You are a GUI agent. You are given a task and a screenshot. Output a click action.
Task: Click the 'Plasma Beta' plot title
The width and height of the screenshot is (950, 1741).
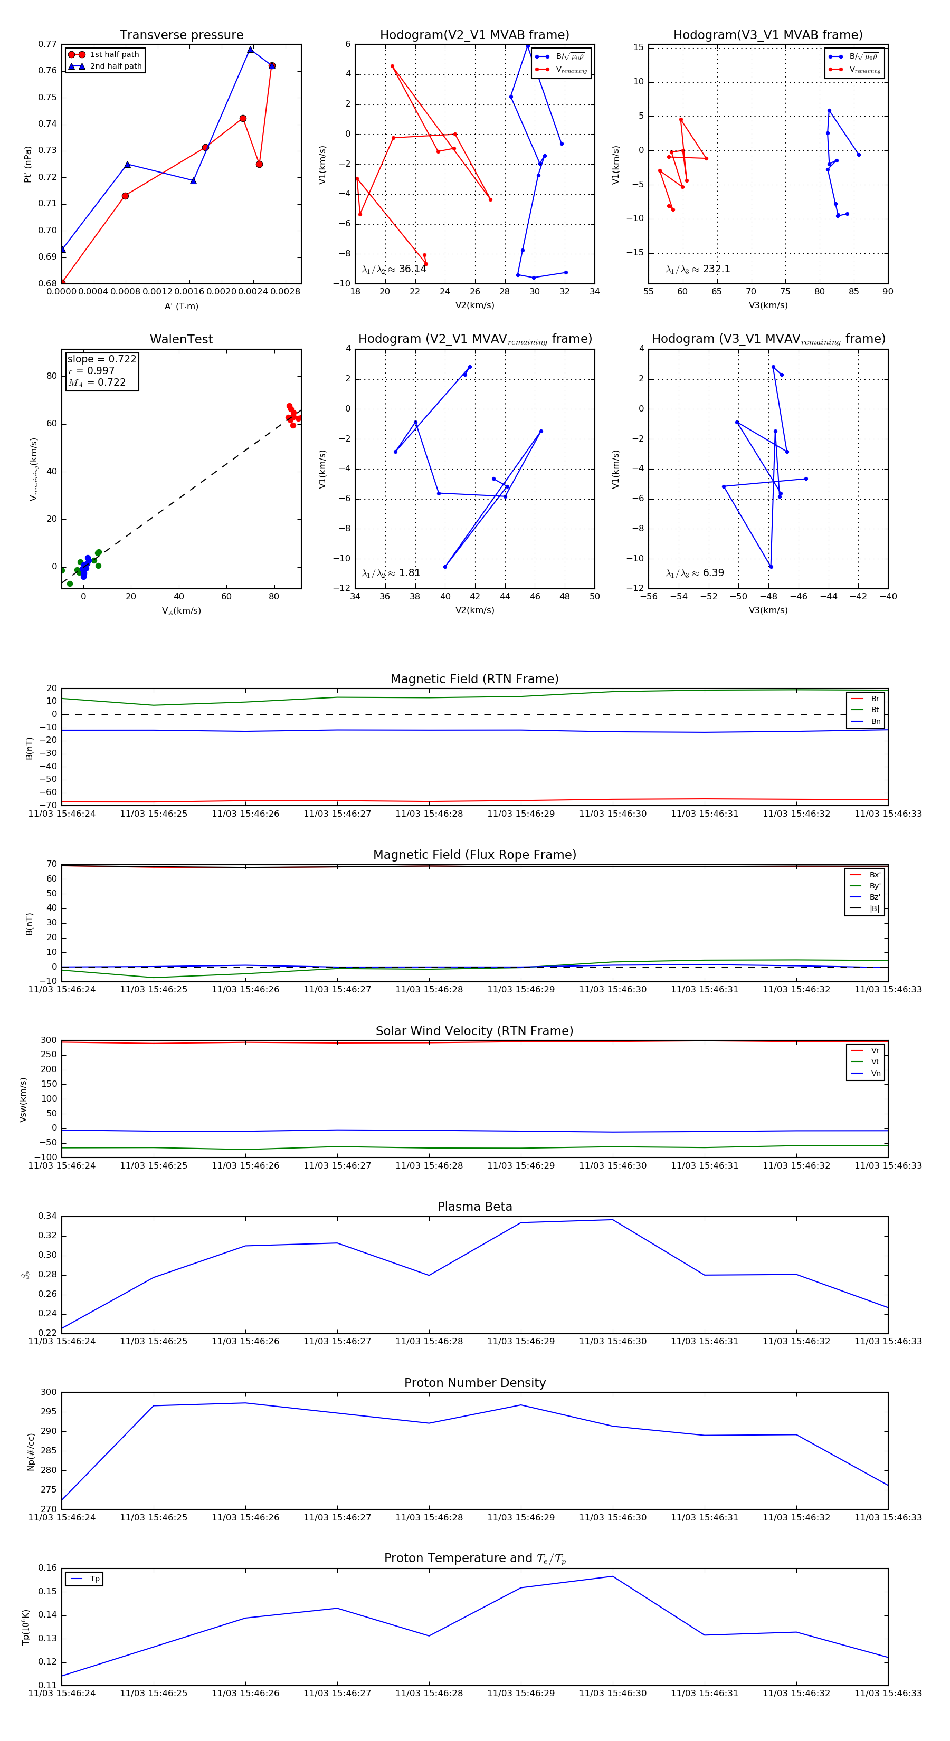pos(474,1207)
